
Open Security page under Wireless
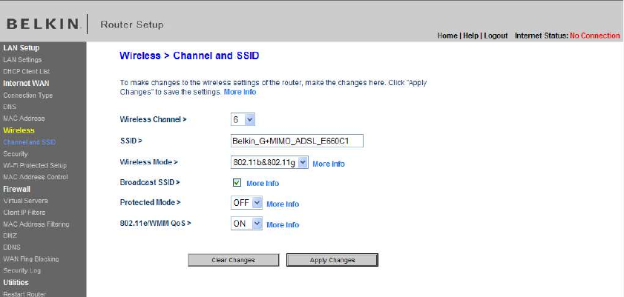(x=16, y=153)
